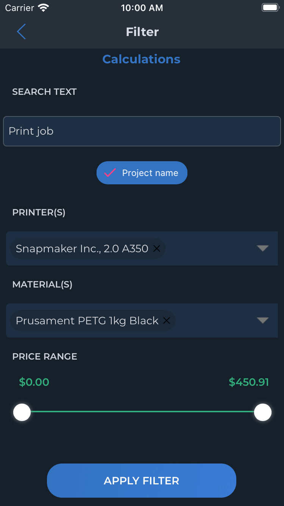The width and height of the screenshot is (284, 506).
Task: Tap the Wi-Fi icon in status bar
Action: 44,8
